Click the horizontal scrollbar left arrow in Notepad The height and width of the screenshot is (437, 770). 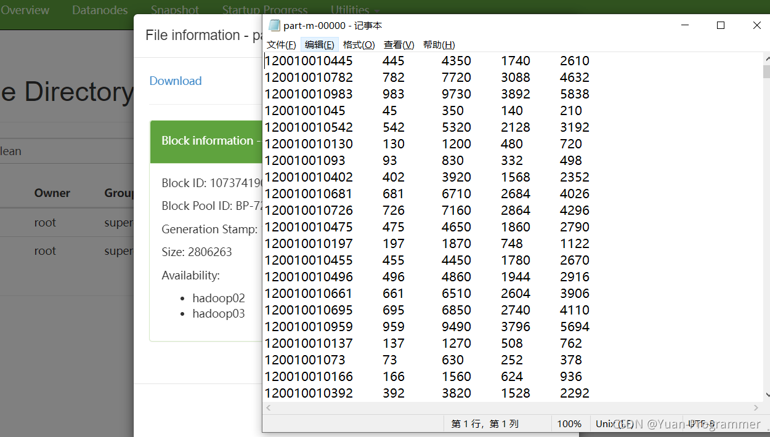click(x=268, y=407)
